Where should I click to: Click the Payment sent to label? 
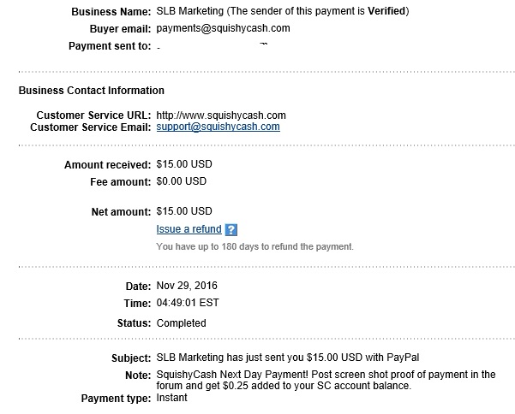click(x=107, y=45)
